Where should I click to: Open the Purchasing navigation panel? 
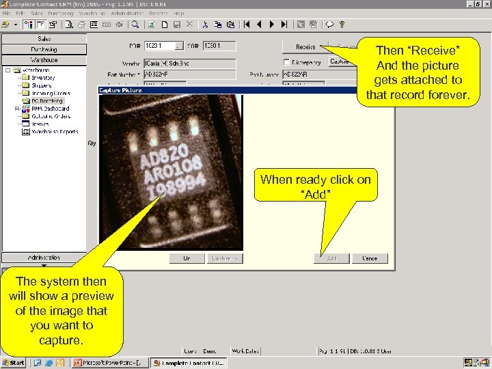pyautogui.click(x=44, y=49)
